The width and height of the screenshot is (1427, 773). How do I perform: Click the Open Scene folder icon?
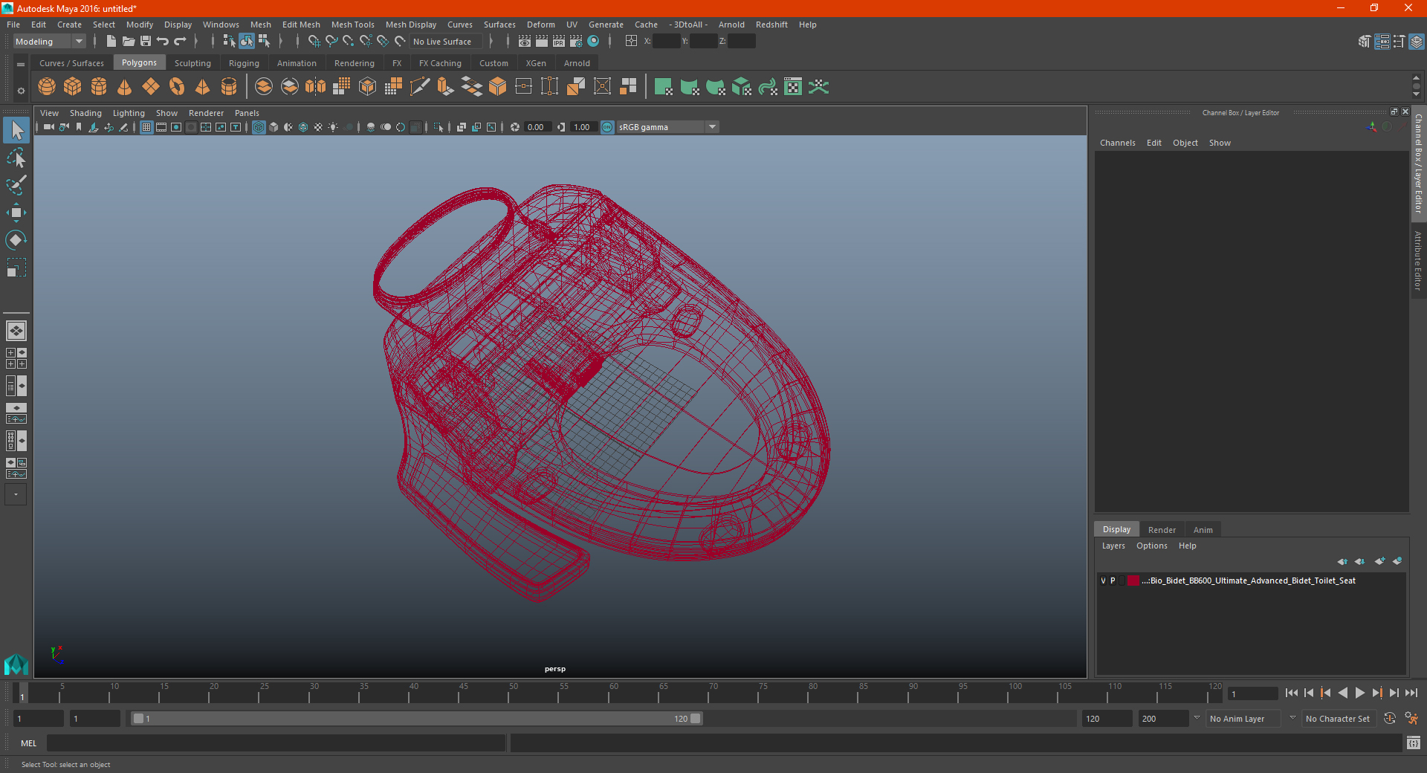pyautogui.click(x=129, y=42)
